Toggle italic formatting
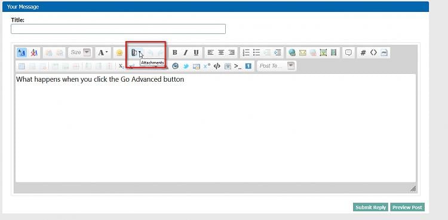The height and width of the screenshot is (220, 448). point(185,52)
